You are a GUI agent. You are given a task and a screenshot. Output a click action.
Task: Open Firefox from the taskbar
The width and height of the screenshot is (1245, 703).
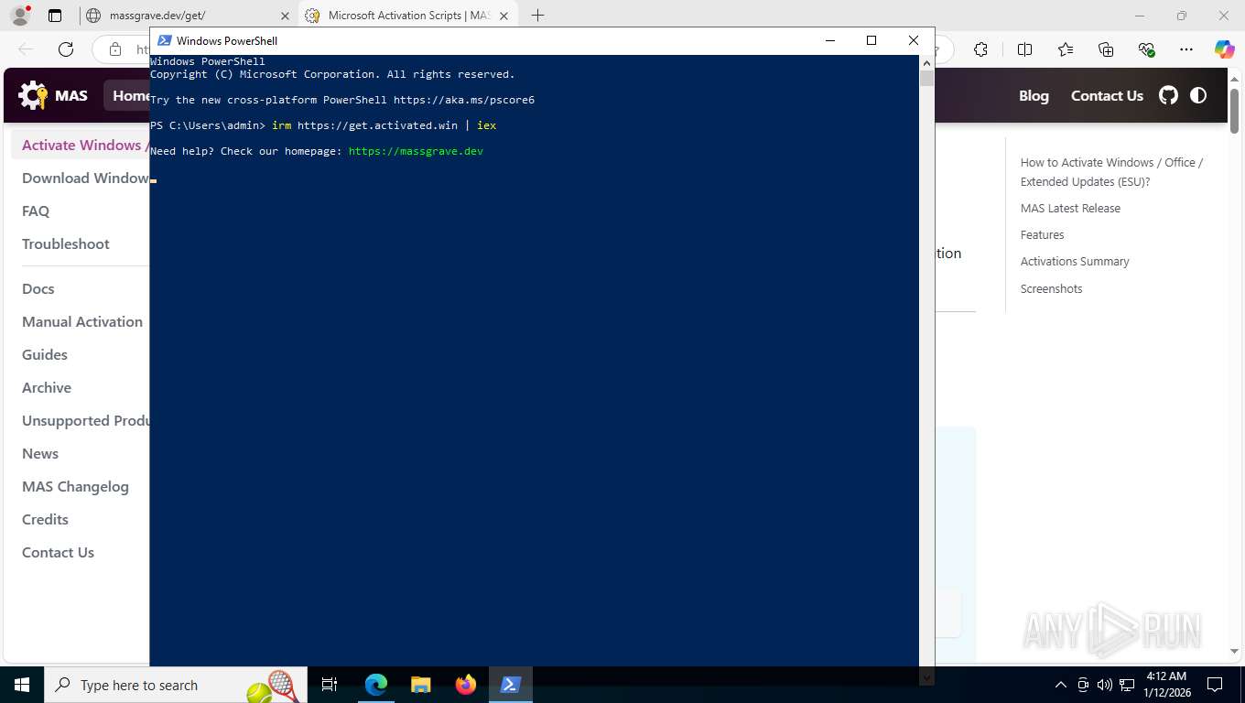click(465, 685)
